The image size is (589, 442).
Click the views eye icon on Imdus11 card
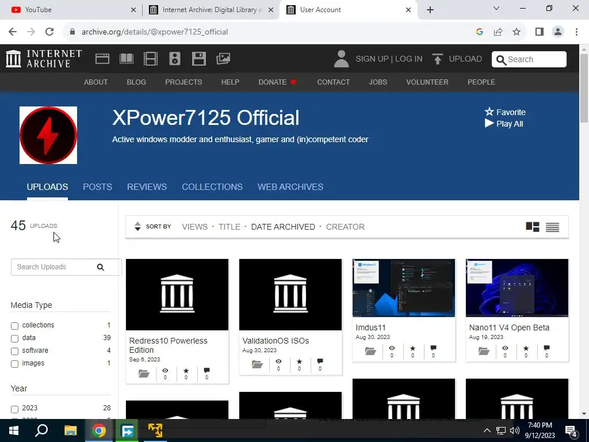392,348
